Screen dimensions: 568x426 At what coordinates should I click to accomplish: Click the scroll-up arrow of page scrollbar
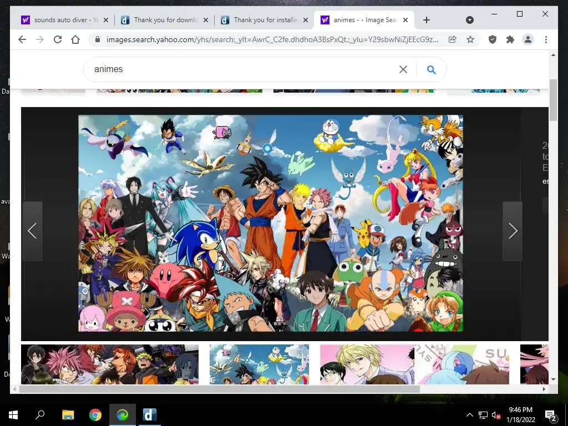click(x=553, y=55)
